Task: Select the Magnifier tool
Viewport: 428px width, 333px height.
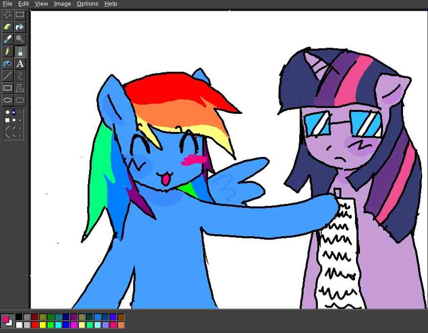Action: pos(20,39)
